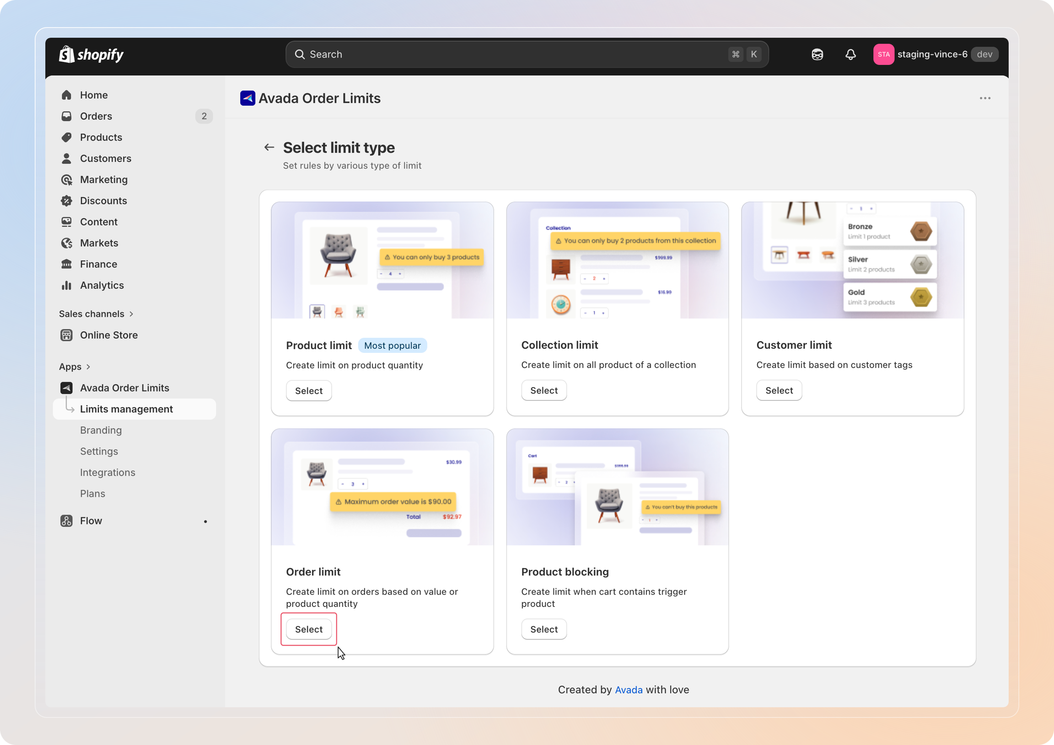
Task: Open Products in the sidebar
Action: [134, 137]
